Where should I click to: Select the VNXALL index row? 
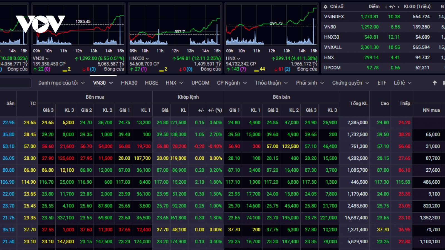383,47
